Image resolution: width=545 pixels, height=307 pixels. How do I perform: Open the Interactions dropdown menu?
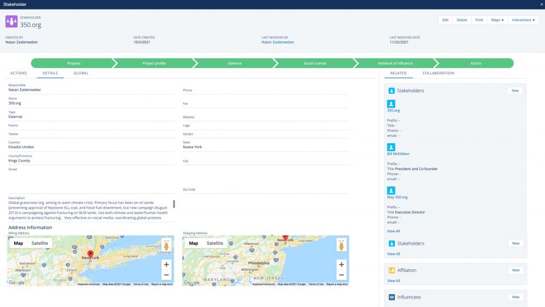523,20
